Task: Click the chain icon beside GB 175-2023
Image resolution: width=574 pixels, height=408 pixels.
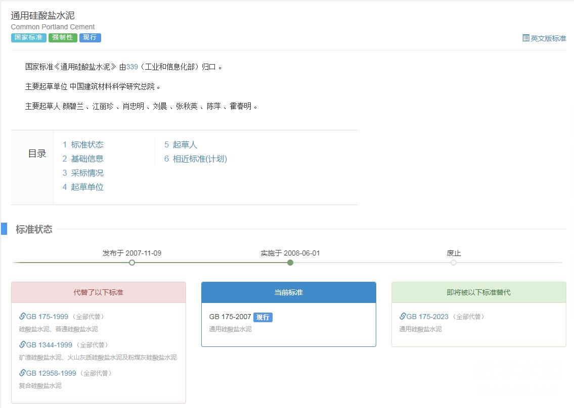Action: coord(403,316)
